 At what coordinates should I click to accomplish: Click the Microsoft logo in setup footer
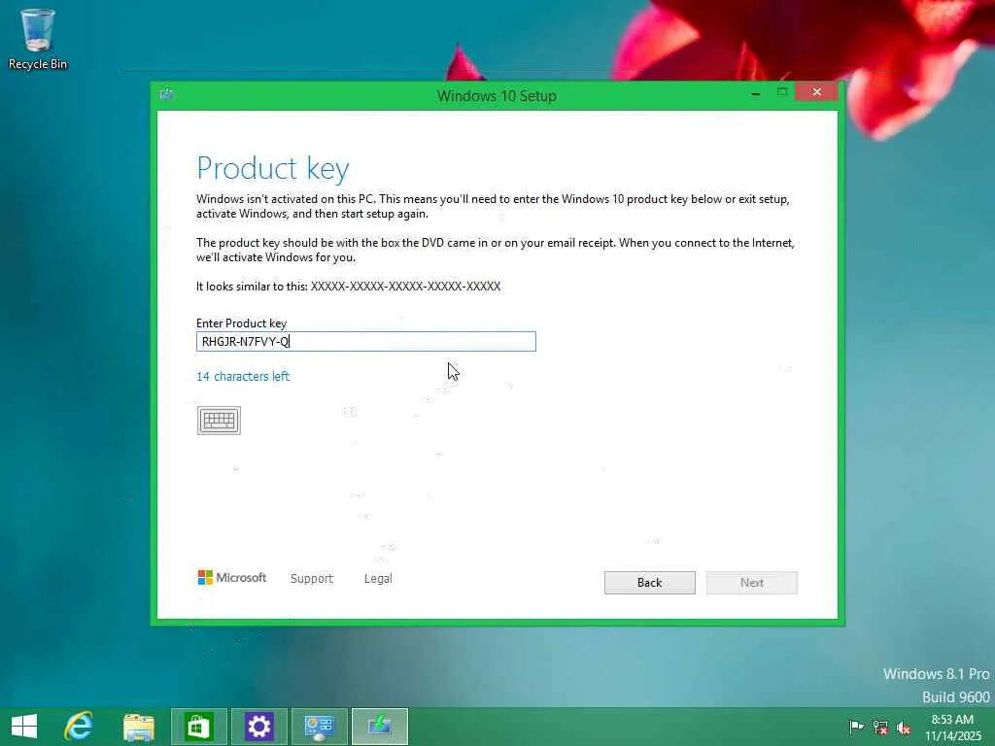[232, 577]
